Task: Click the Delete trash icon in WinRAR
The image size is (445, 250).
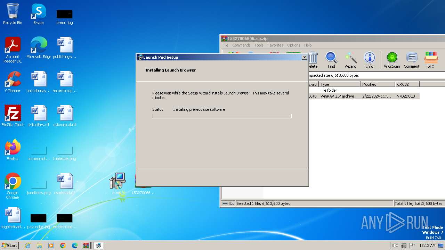Action: click(313, 60)
